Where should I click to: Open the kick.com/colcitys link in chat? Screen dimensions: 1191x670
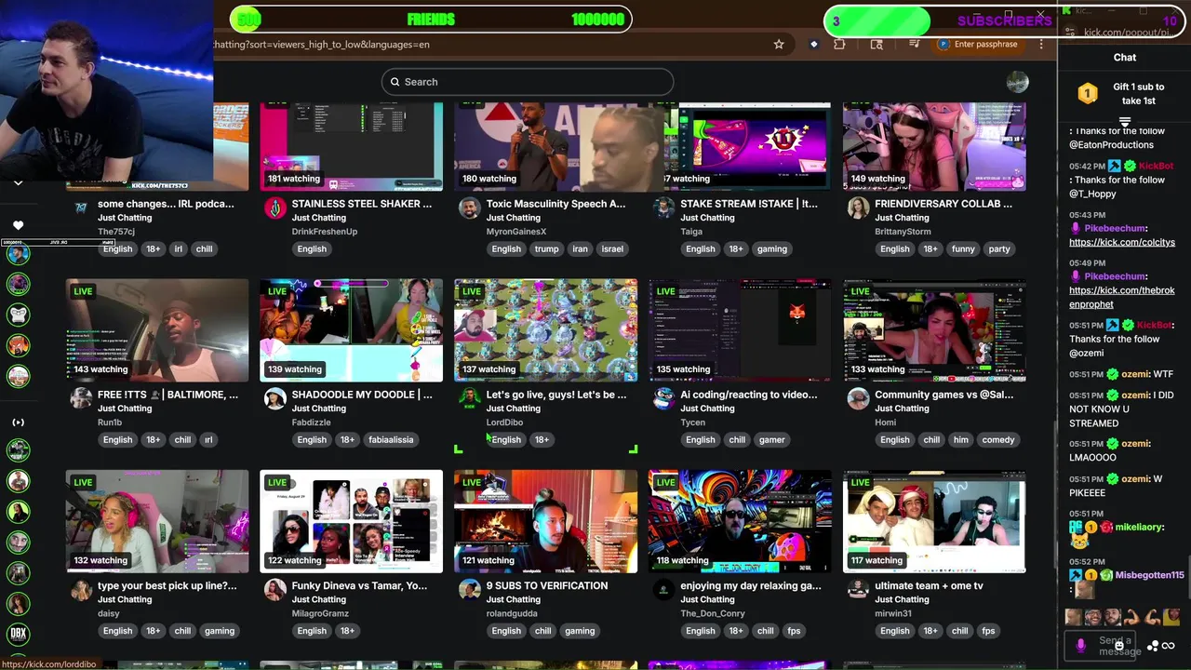coord(1122,242)
